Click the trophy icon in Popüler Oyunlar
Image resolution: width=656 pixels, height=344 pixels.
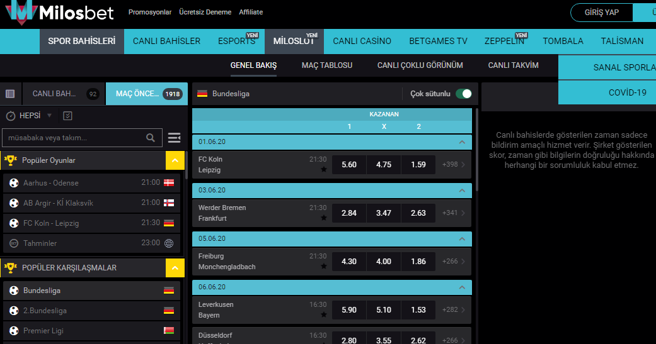(11, 160)
